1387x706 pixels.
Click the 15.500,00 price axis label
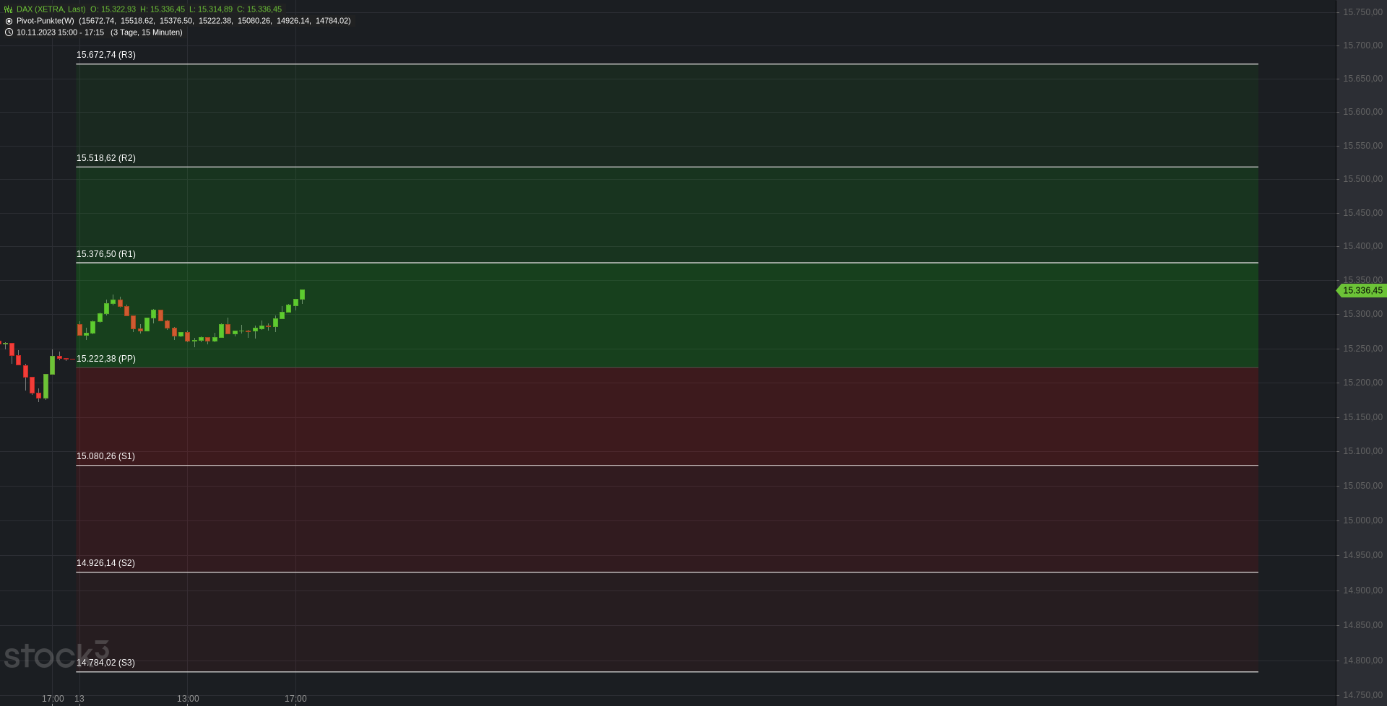tap(1362, 179)
